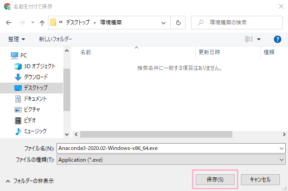Click the search magnifier icon
Screen dimensions: 288x191
tap(201, 23)
